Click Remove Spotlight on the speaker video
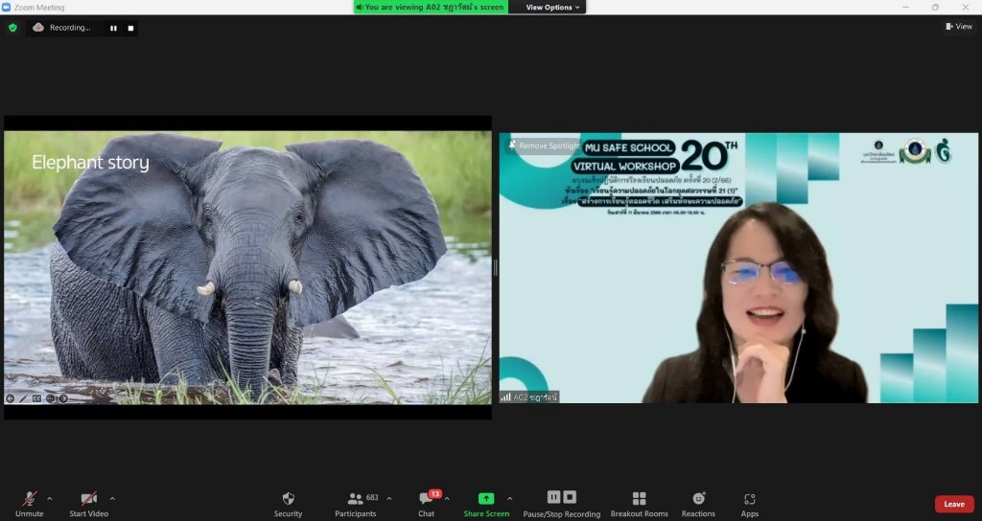Image resolution: width=982 pixels, height=521 pixels. (x=544, y=146)
